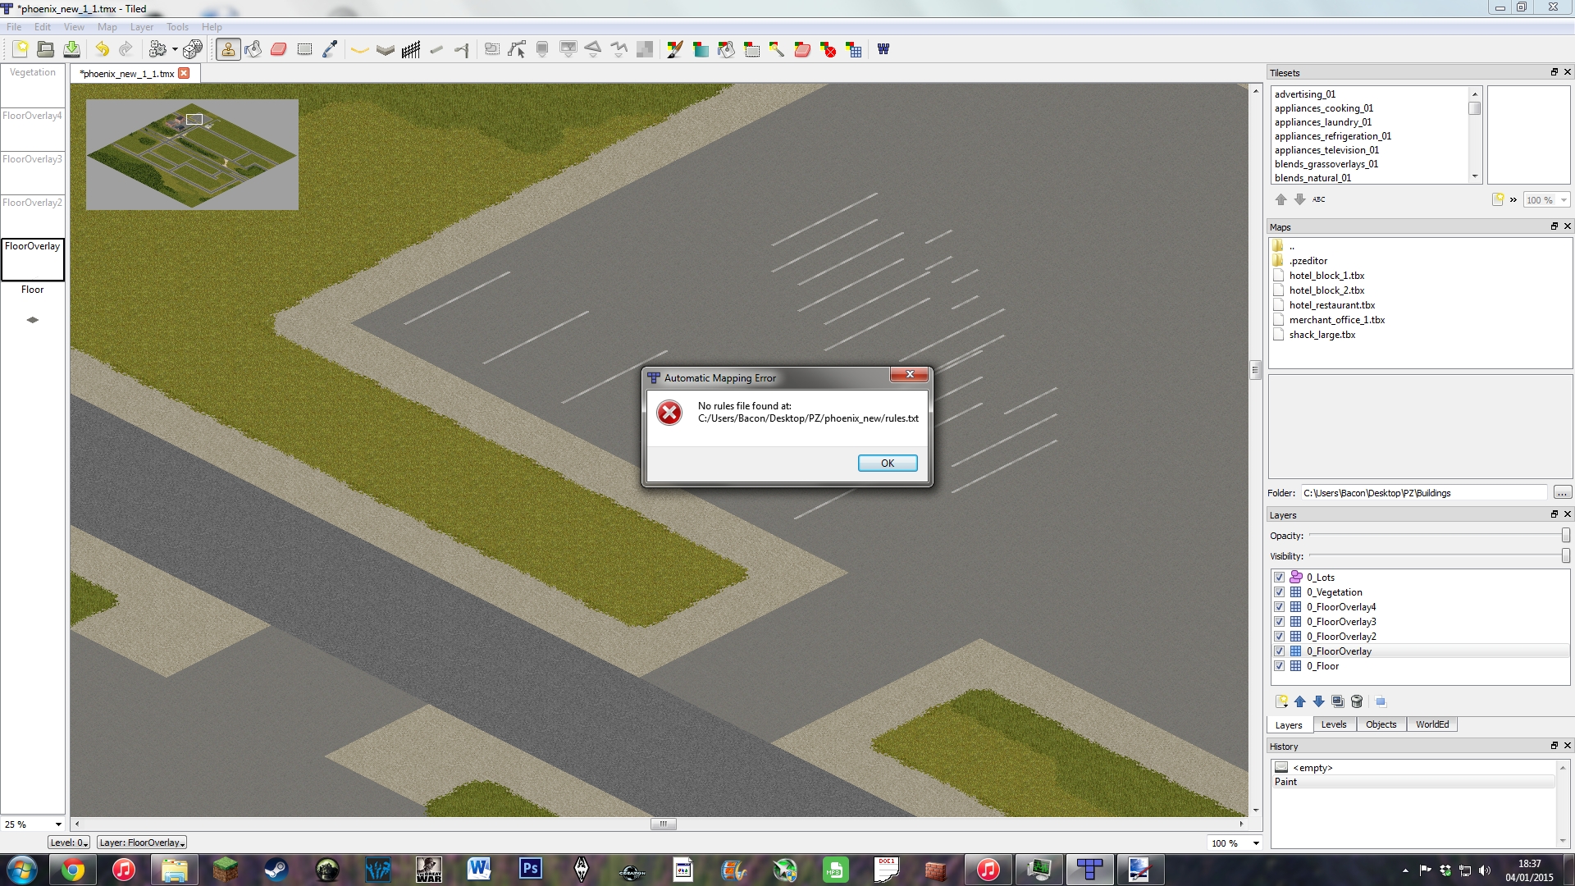
Task: Switch to the WorldEd tab
Action: tap(1431, 724)
